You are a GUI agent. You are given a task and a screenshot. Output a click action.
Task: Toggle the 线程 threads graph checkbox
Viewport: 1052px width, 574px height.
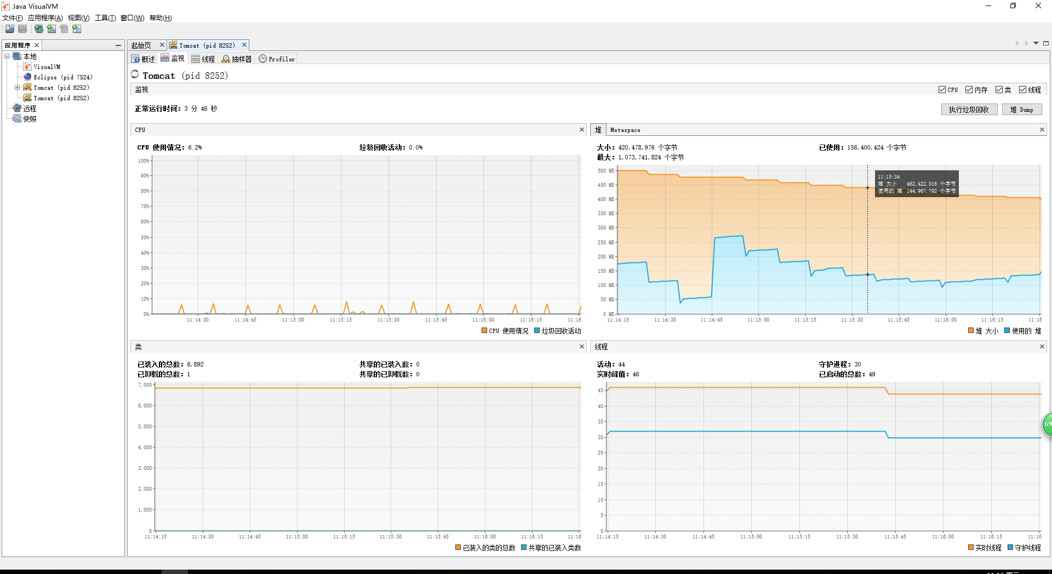1022,90
